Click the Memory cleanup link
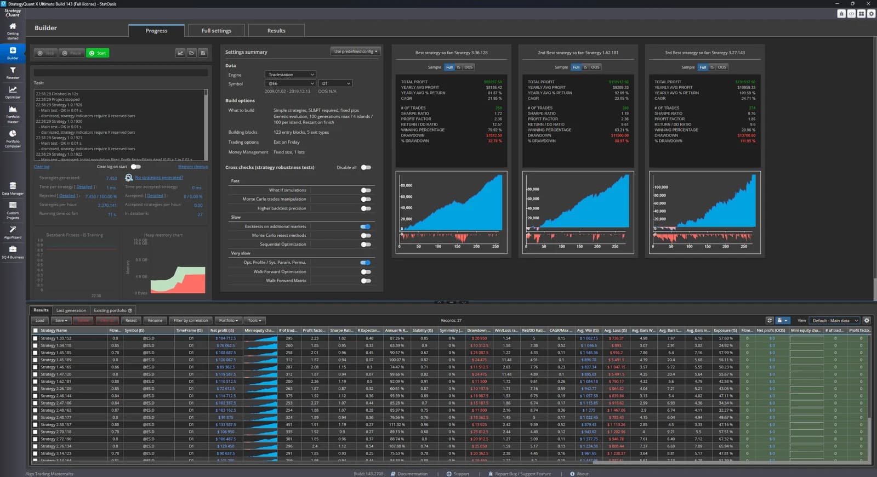The image size is (877, 477). tap(193, 167)
